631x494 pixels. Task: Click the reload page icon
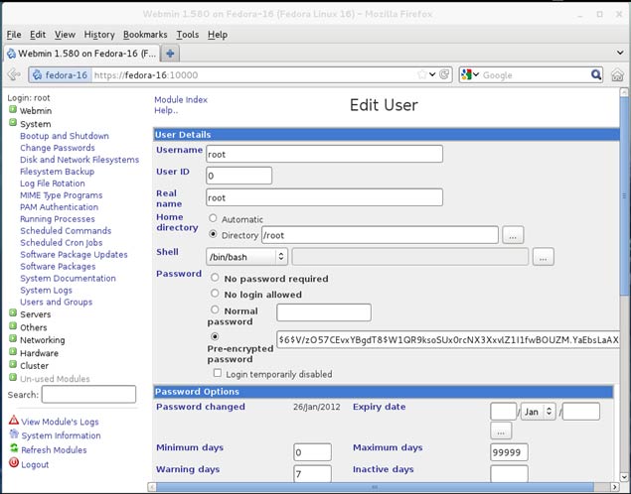[x=444, y=74]
